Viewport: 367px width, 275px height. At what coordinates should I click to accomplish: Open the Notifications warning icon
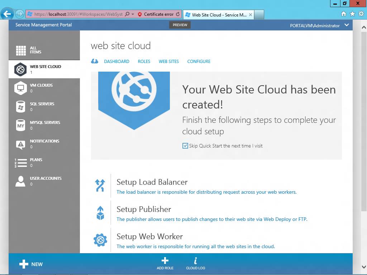20,145
